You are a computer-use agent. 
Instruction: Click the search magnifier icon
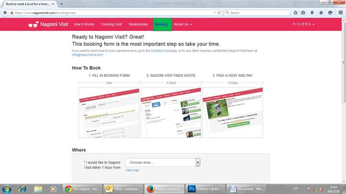(227, 13)
